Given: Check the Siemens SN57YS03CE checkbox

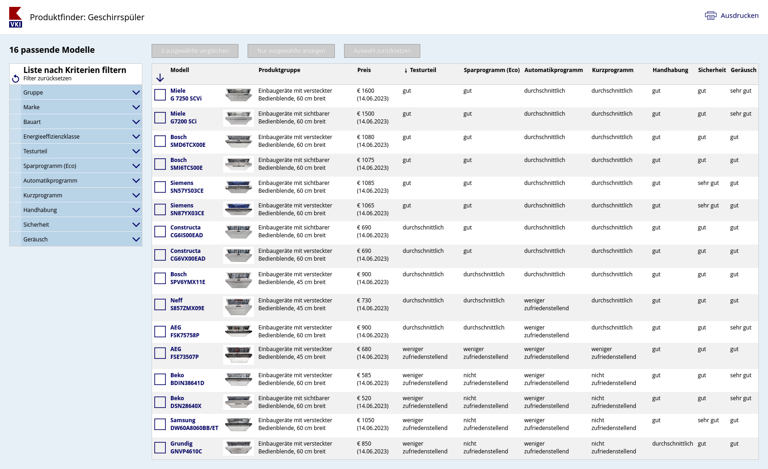Looking at the screenshot, I should 160,187.
